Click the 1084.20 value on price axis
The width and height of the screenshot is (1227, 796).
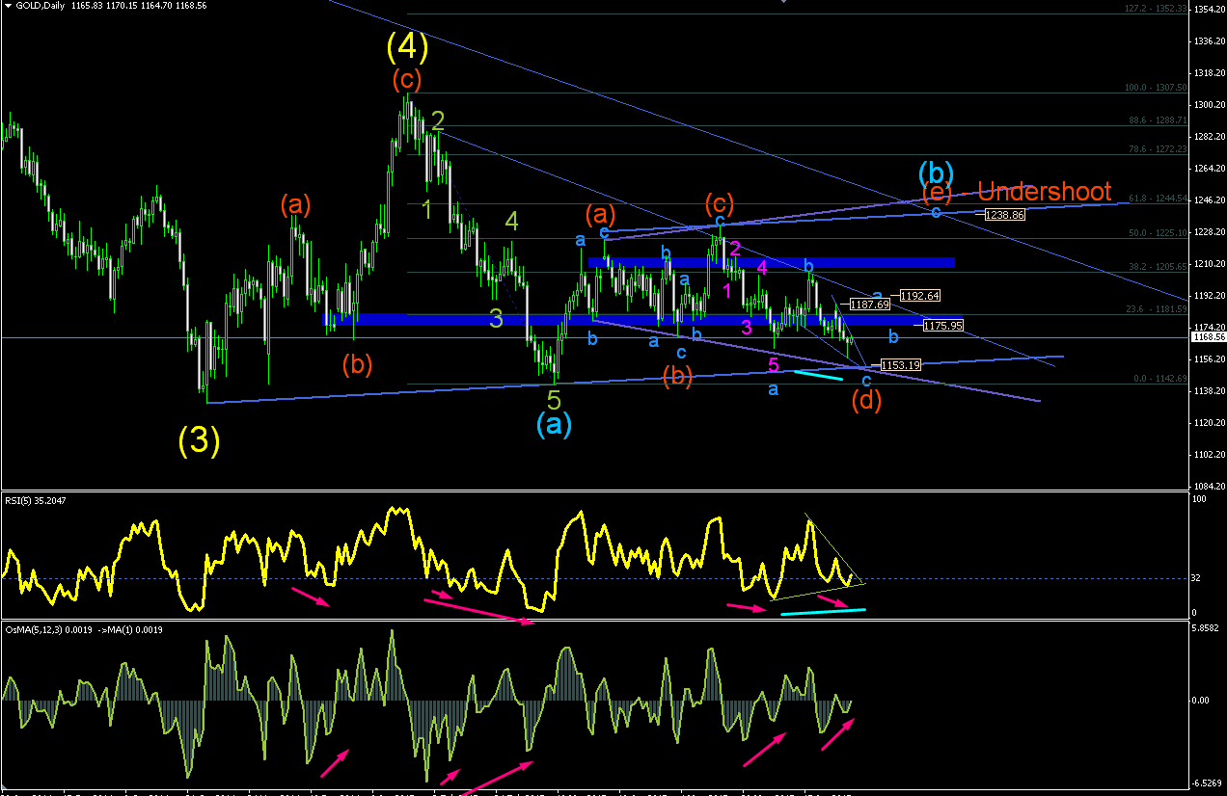click(x=1208, y=486)
